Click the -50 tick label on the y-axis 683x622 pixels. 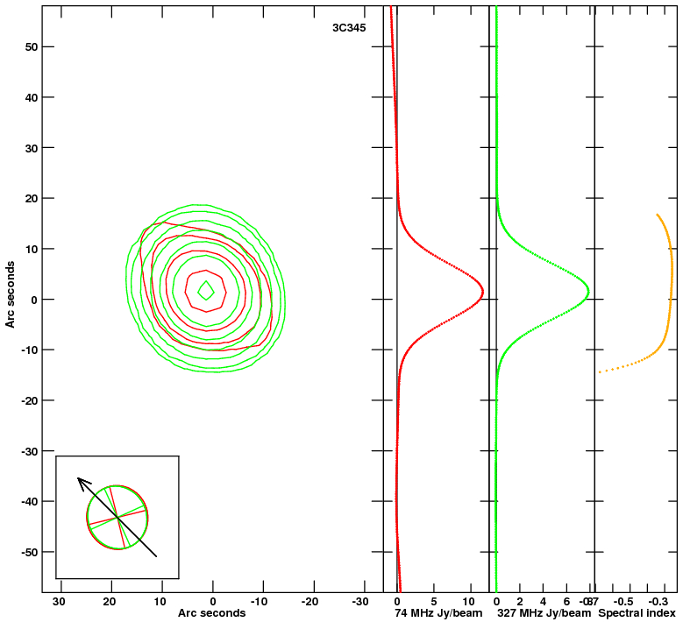click(30, 552)
